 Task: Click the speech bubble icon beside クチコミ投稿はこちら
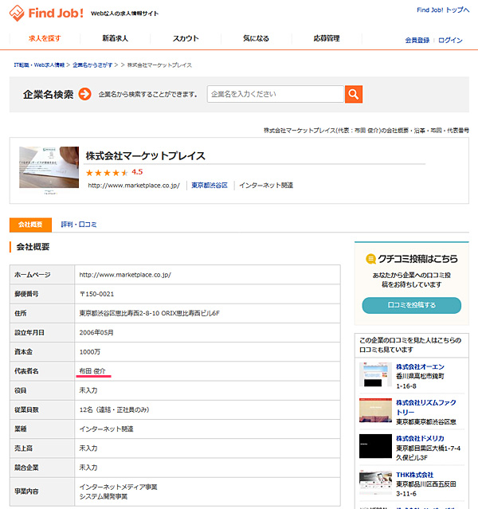tap(370, 259)
